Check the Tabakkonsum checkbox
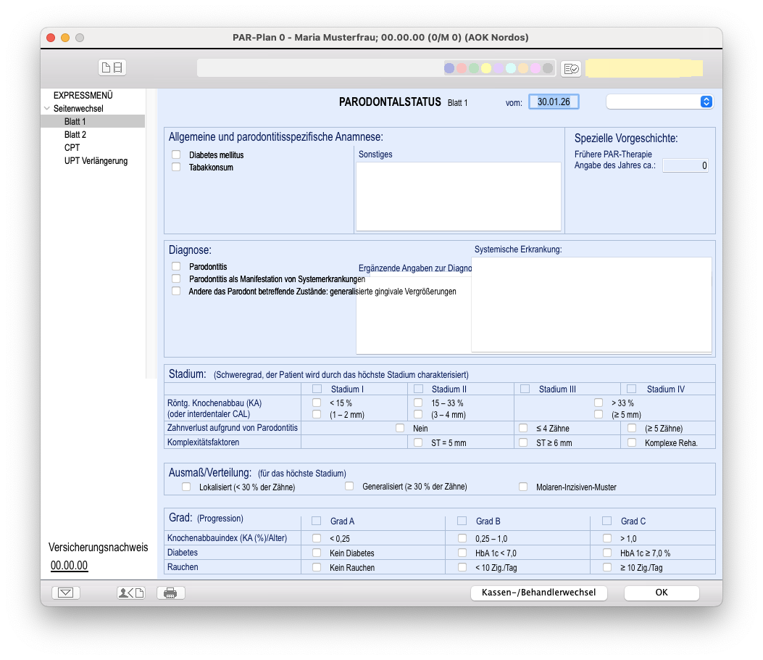 tap(176, 167)
